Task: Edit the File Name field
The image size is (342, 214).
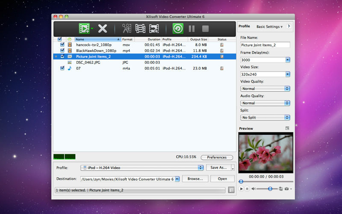Action: pyautogui.click(x=265, y=45)
